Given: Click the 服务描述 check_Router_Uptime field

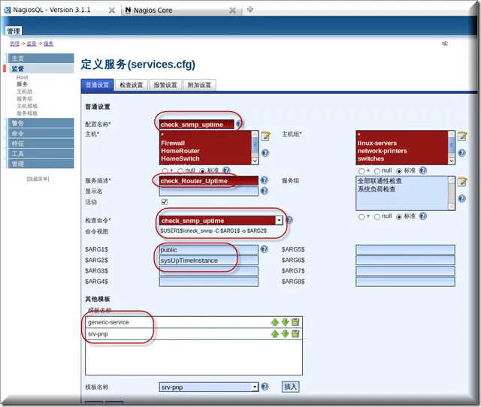Looking at the screenshot, I should pos(209,181).
